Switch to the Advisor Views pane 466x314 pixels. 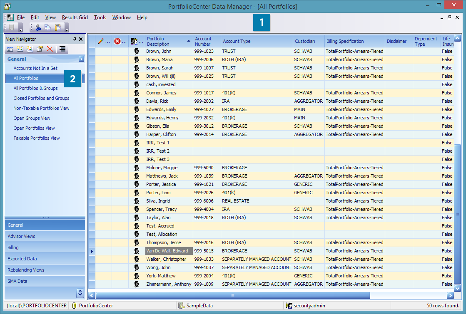[x=45, y=236]
